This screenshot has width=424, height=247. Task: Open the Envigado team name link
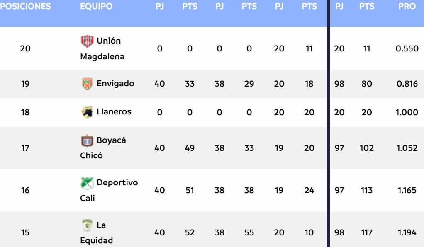(115, 84)
